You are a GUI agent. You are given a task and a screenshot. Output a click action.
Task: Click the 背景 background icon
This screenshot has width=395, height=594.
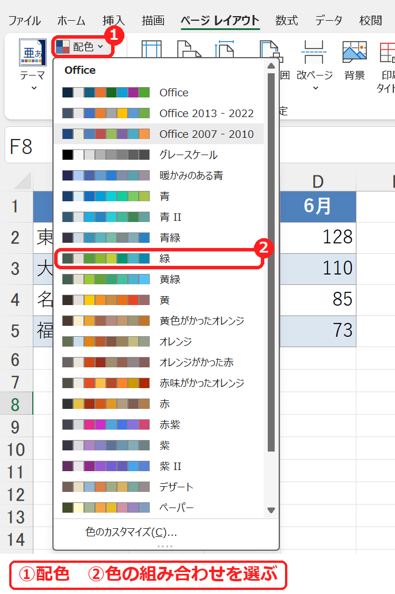(x=355, y=51)
